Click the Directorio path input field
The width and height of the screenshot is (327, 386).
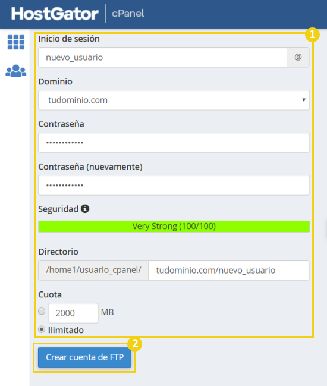coord(229,270)
